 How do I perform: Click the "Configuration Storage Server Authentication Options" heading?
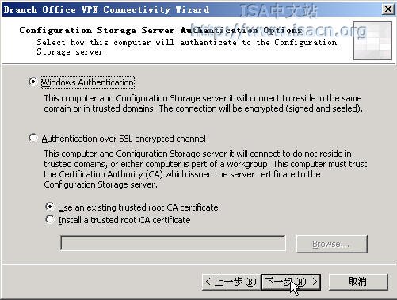coord(161,30)
